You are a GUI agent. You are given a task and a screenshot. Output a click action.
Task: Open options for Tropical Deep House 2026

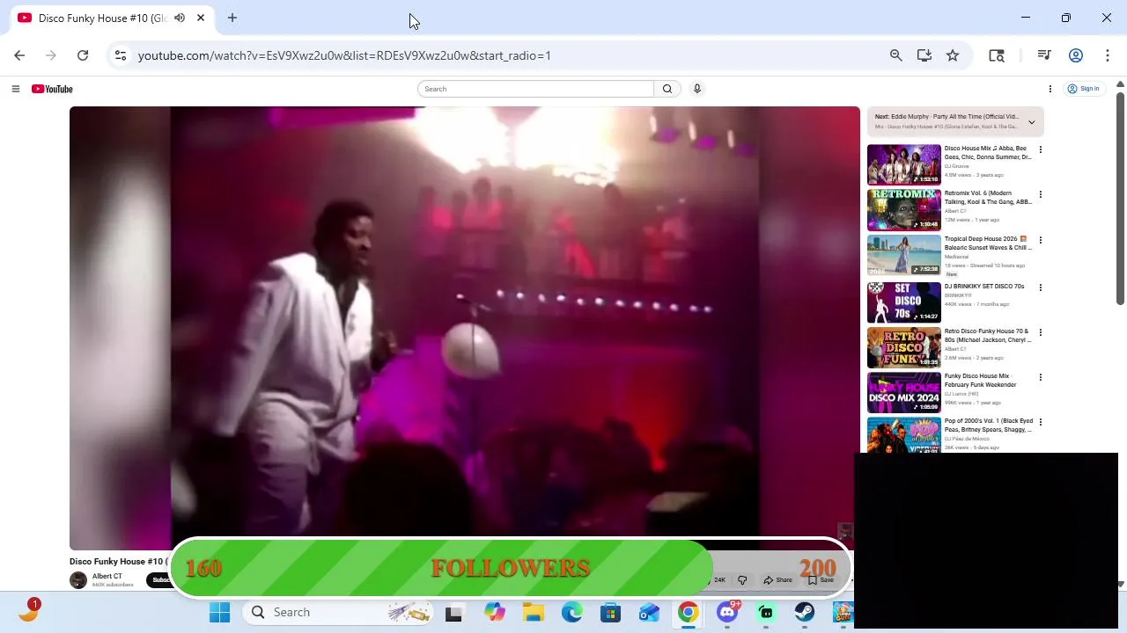pos(1041,240)
